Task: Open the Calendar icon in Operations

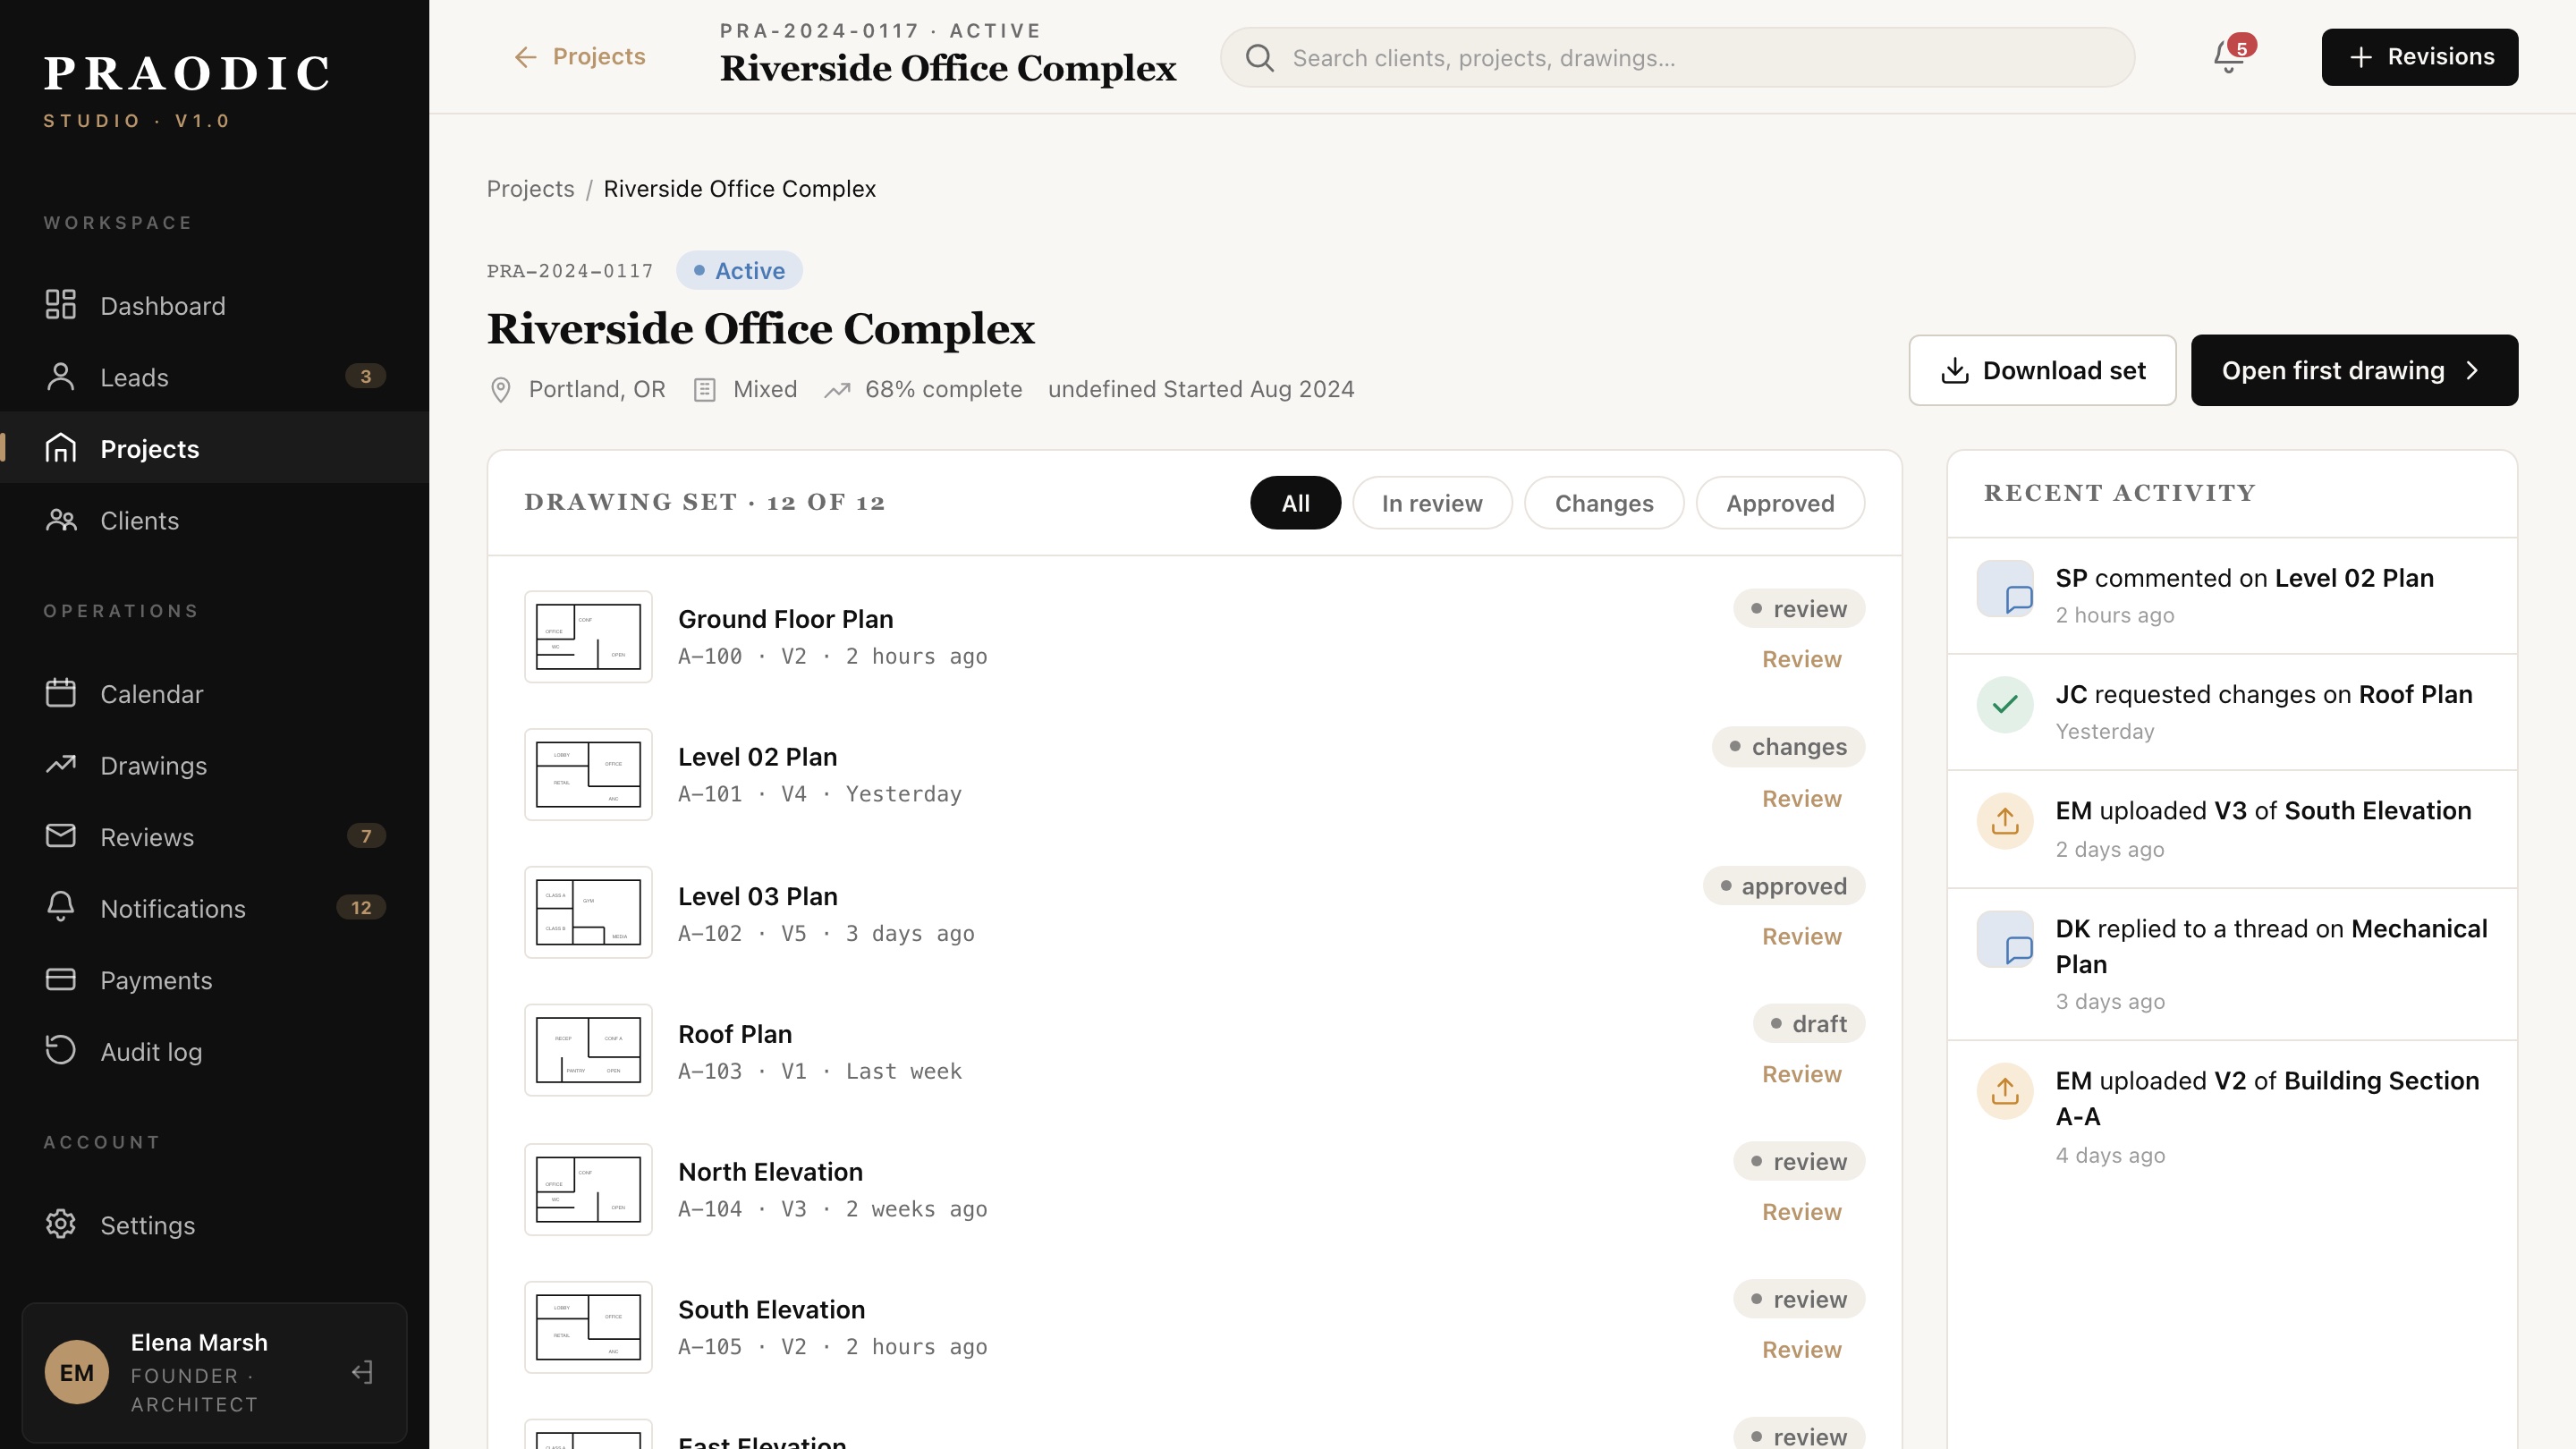Action: point(60,693)
